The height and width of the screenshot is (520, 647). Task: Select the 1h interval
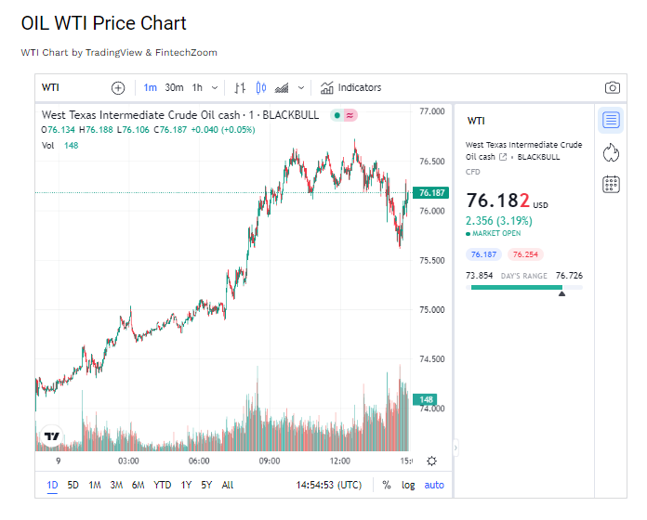pos(197,88)
